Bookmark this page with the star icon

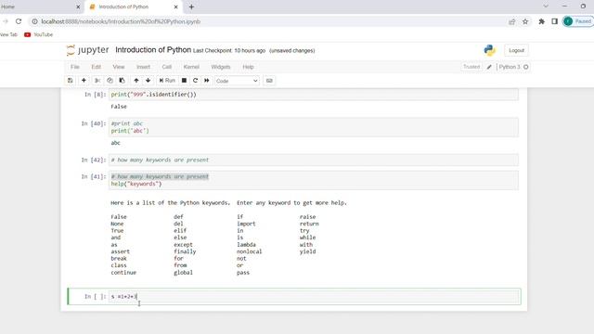pos(525,21)
